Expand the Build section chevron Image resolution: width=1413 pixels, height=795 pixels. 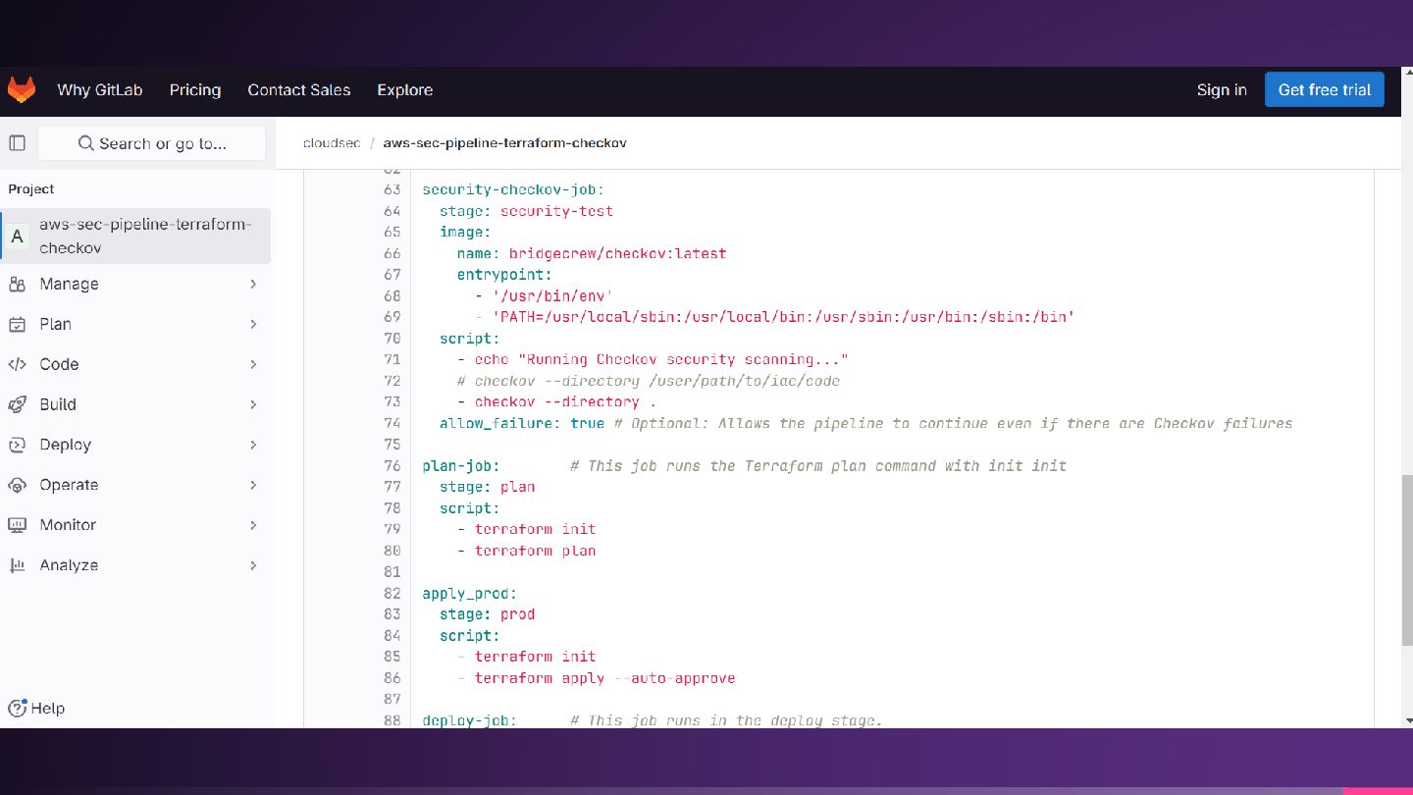253,404
